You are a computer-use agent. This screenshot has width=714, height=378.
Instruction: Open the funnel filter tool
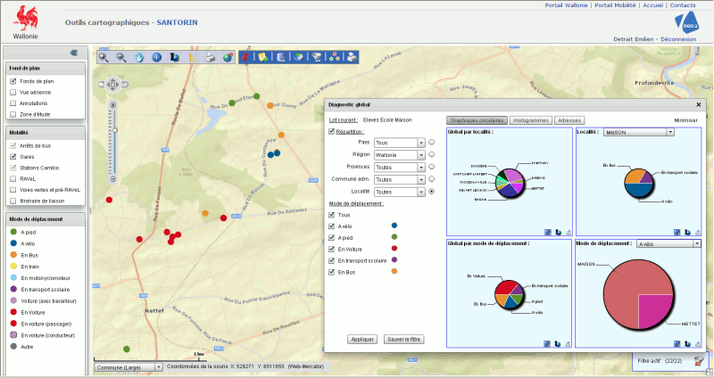tap(317, 57)
